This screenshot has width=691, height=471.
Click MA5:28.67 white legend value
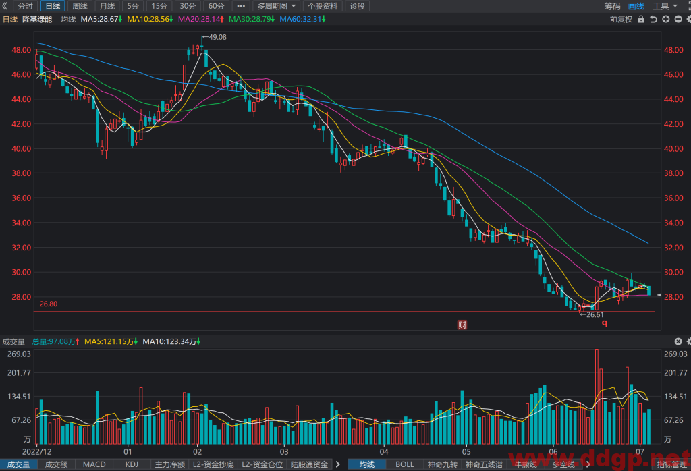(101, 19)
